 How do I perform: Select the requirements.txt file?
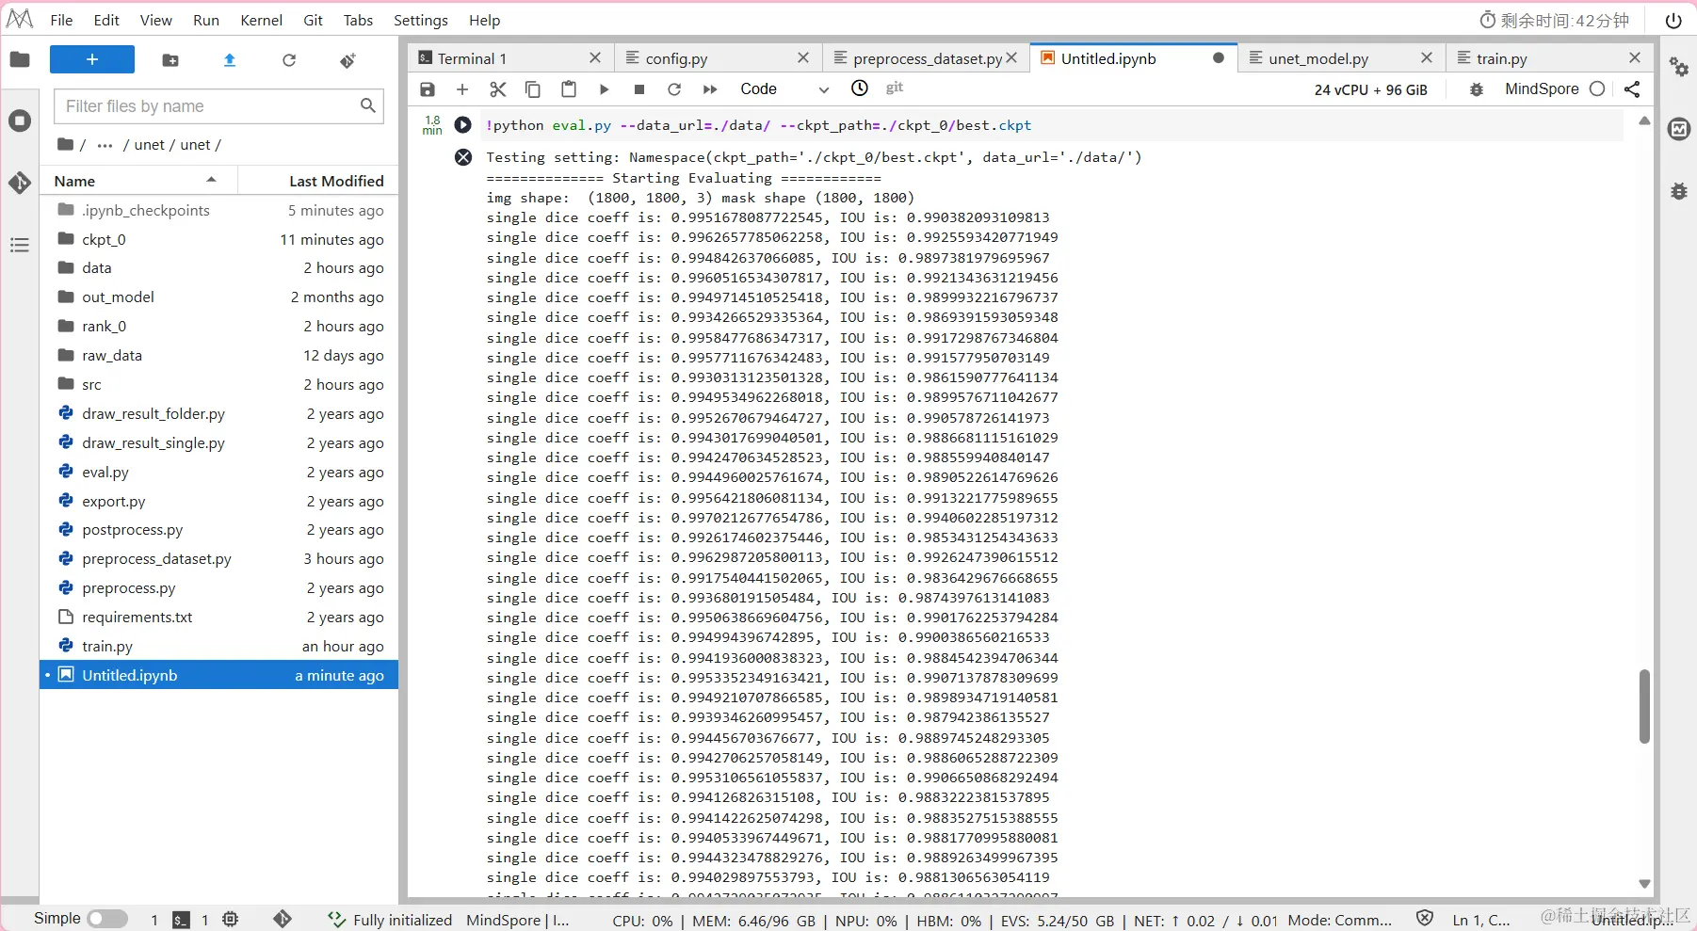(218, 617)
